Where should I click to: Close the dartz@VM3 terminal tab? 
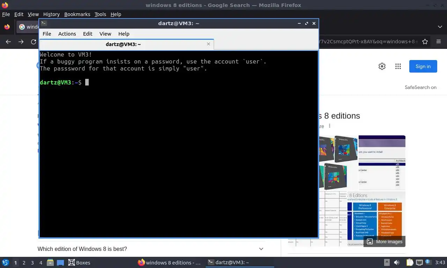click(x=208, y=44)
